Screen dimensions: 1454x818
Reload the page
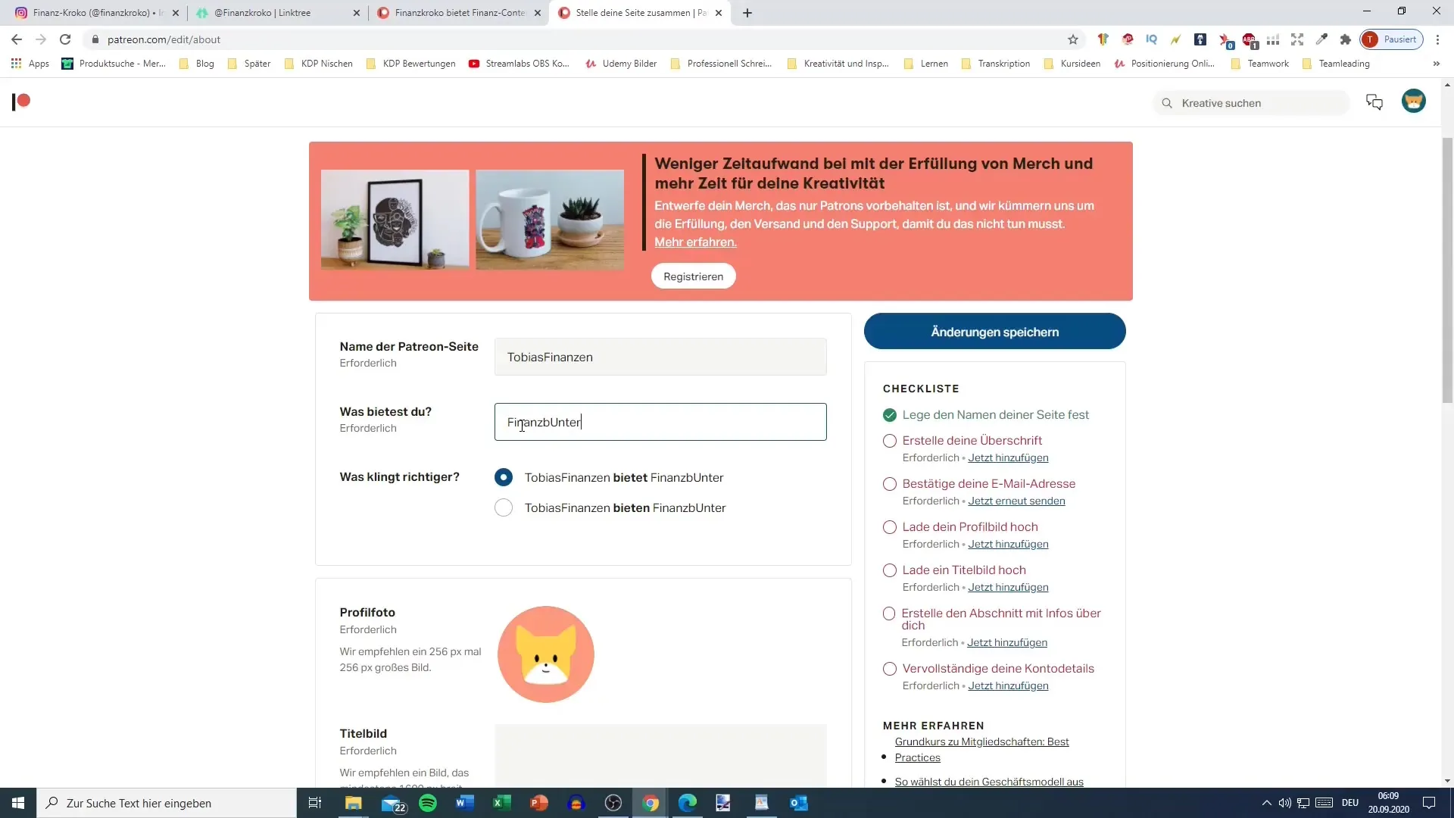click(65, 39)
